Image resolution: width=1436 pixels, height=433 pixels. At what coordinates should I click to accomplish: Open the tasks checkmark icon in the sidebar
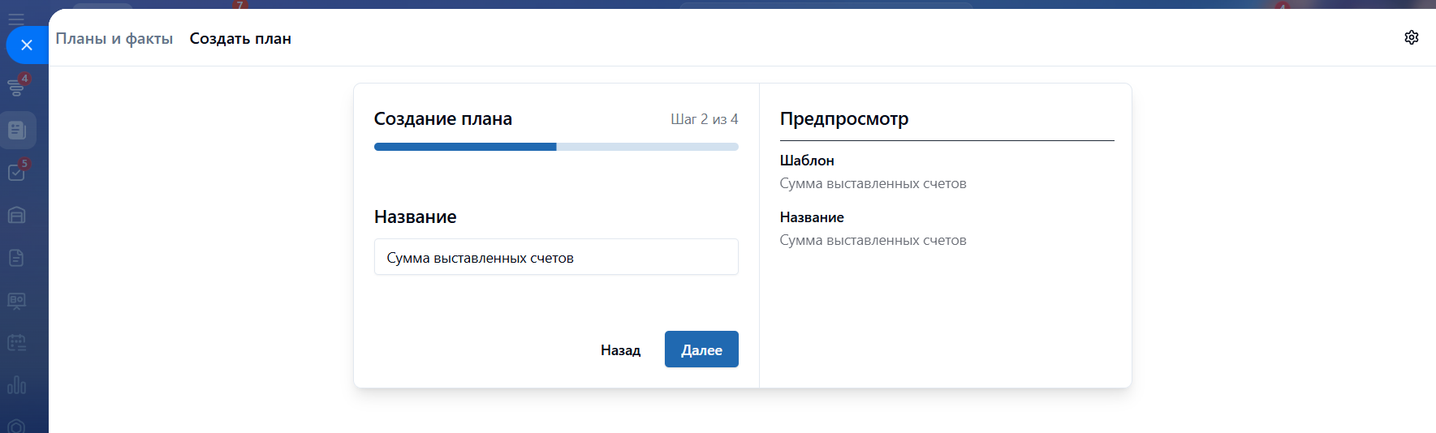point(16,172)
